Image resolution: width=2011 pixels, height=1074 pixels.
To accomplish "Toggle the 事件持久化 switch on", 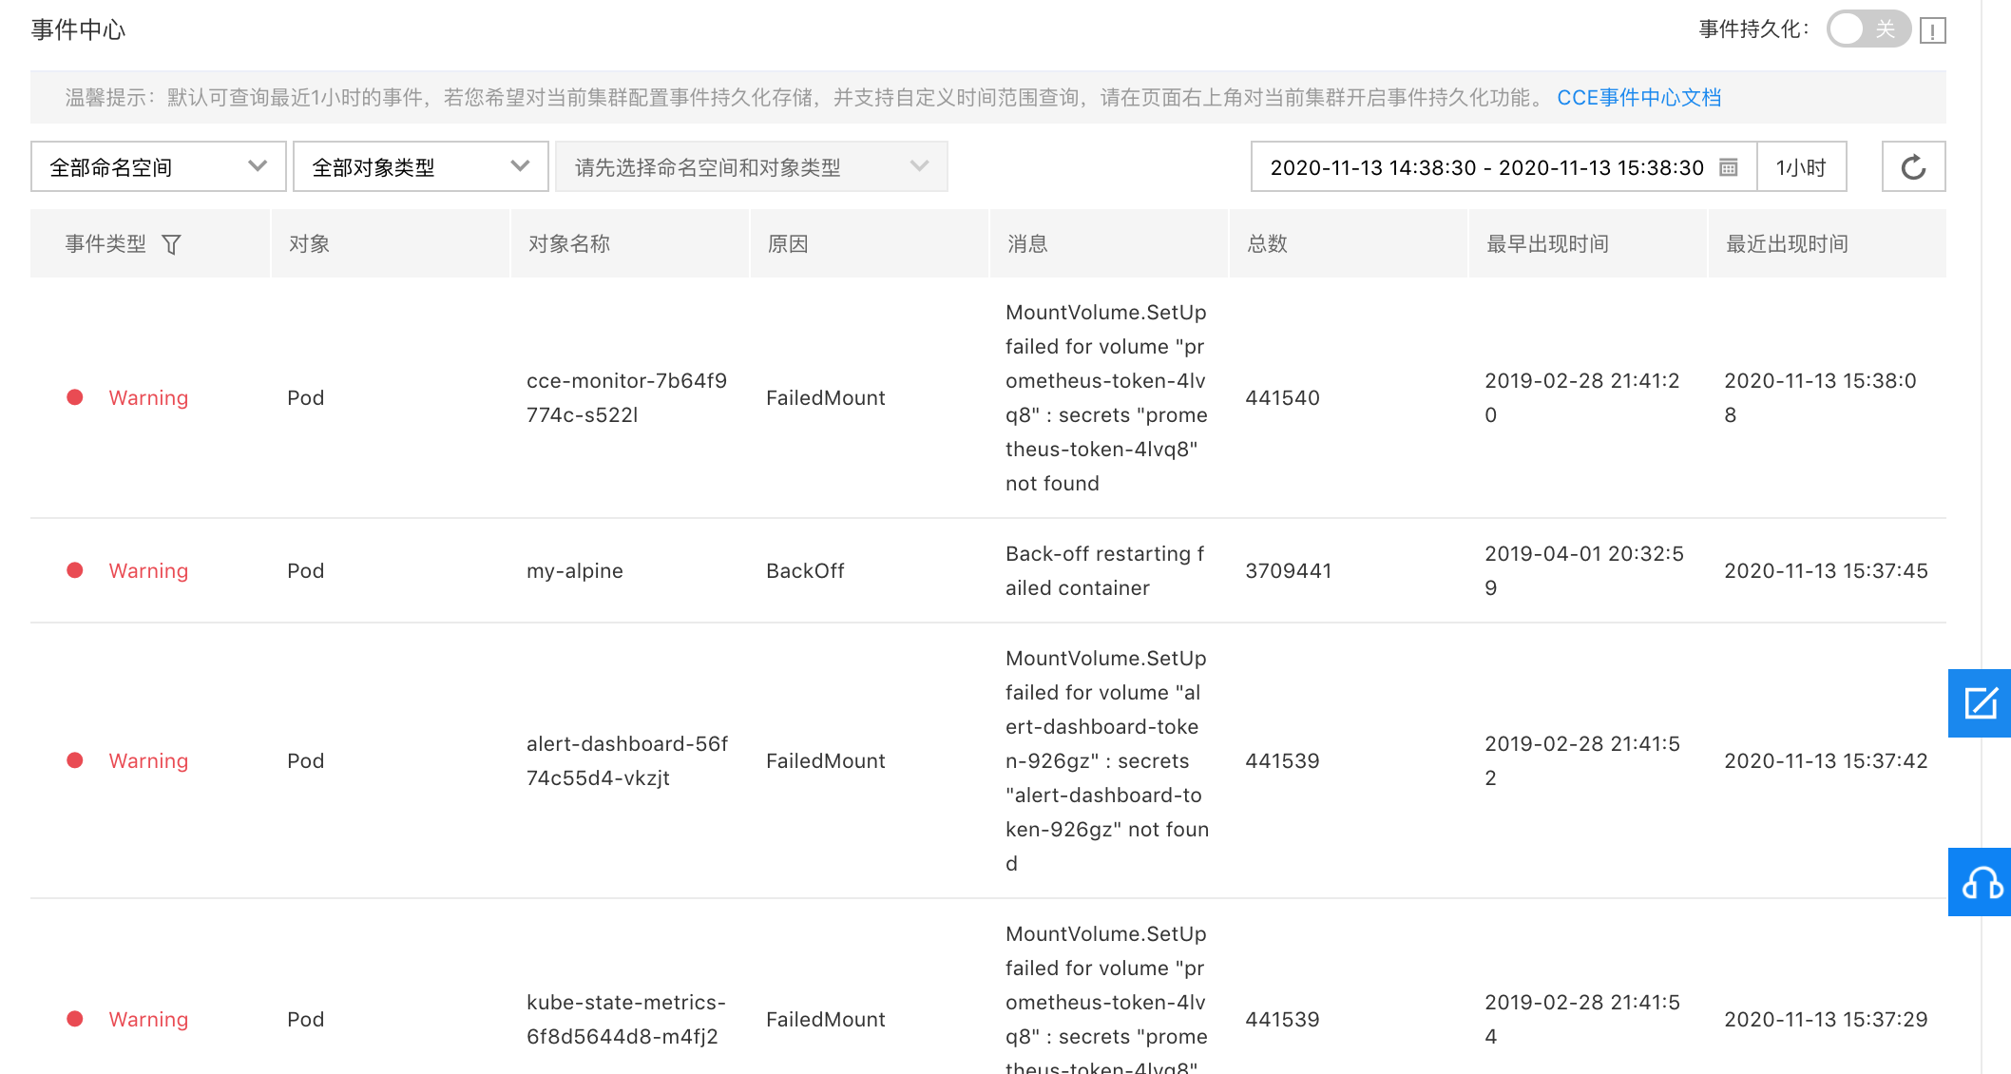I will 1867,29.
